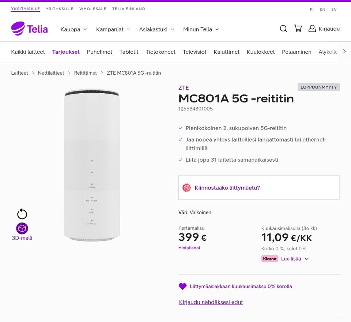Click the Kiinnostaako liittymäetu discount badge icon
The image size is (351, 322).
tap(186, 188)
